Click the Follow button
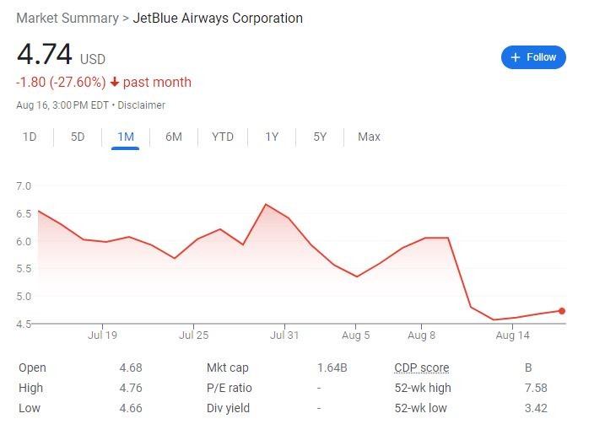605x424 pixels. pyautogui.click(x=533, y=57)
